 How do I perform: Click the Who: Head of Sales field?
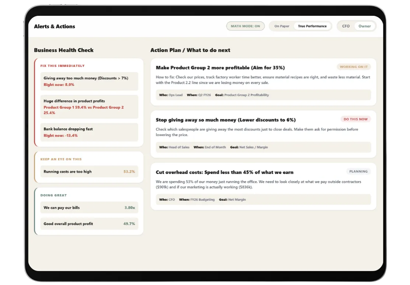pos(174,147)
